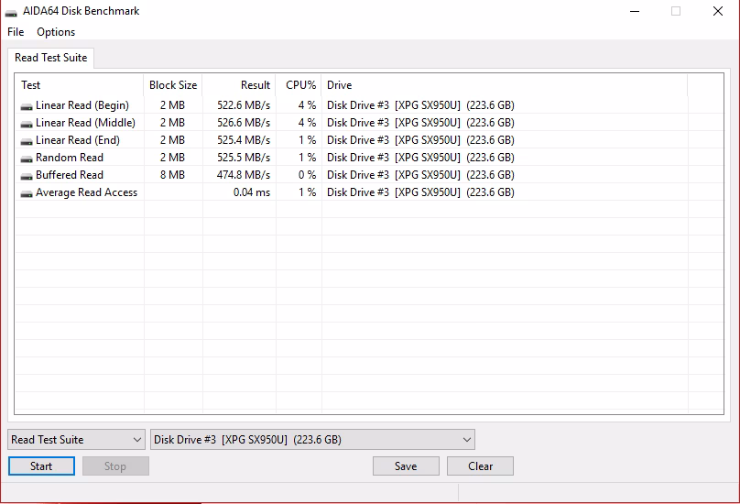Viewport: 740px width, 504px height.
Task: Sort by the Test column header
Action: click(80, 85)
